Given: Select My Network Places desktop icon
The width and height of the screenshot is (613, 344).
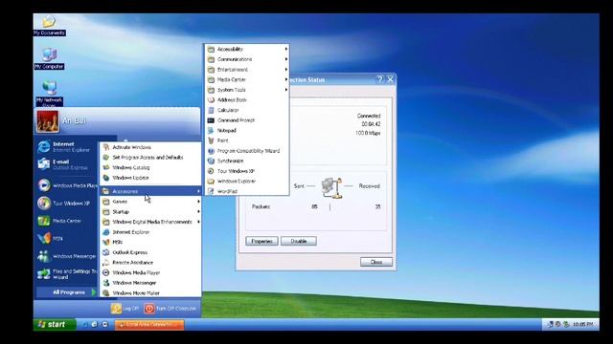Looking at the screenshot, I should click(x=49, y=94).
